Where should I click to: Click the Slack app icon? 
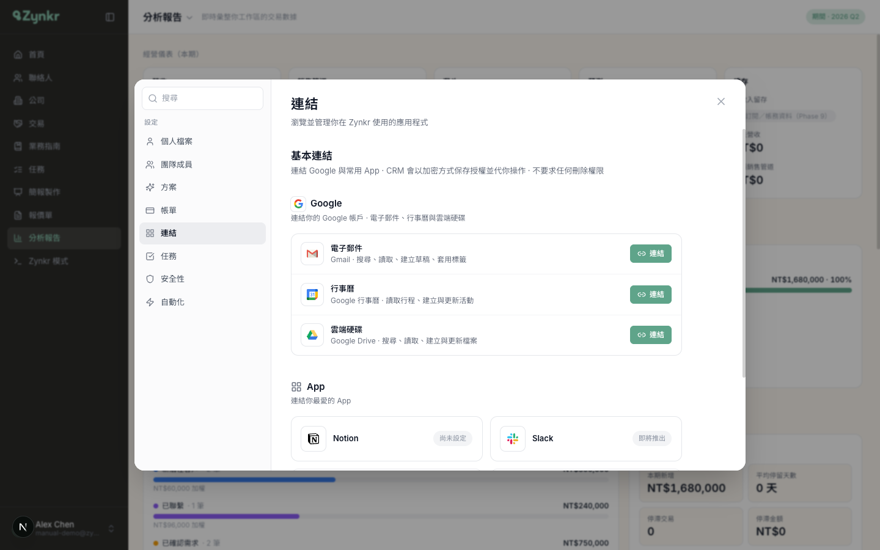[513, 439]
